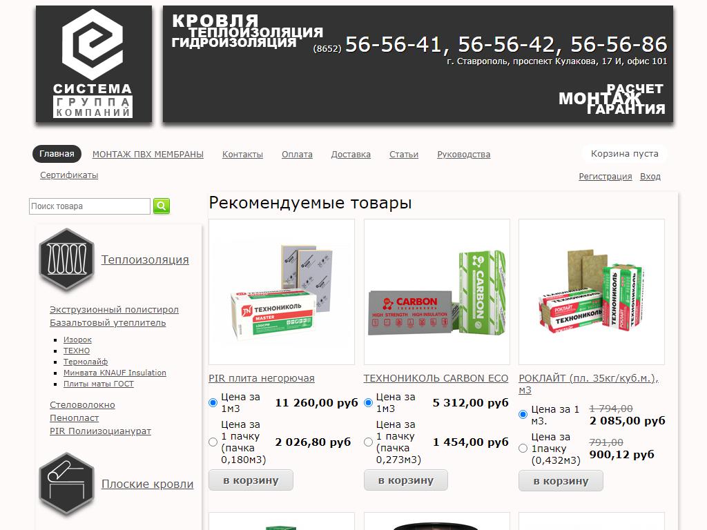The height and width of the screenshot is (530, 707).
Task: Open the Минвата KNAUF Insulation subcategory
Action: coord(115,373)
